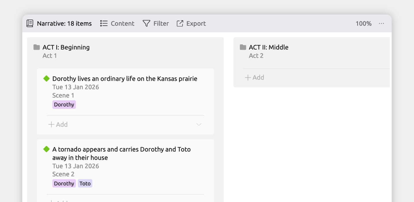This screenshot has height=202, width=414.
Task: Open the Filter options
Action: (156, 23)
